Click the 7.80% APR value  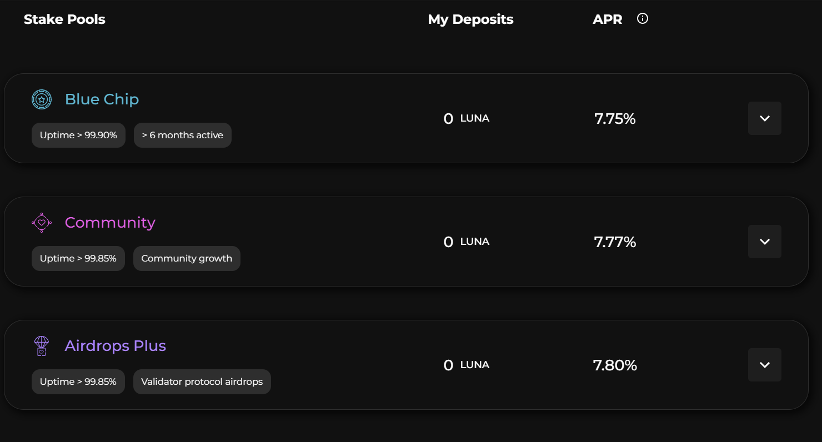click(615, 365)
